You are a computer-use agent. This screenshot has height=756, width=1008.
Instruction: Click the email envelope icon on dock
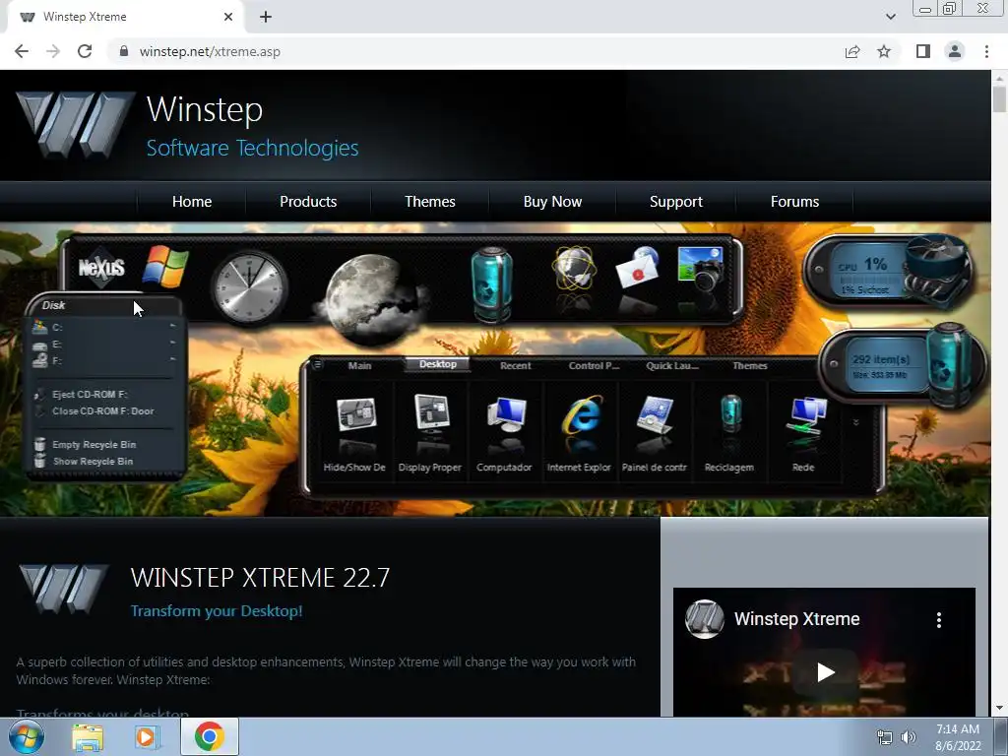pyautogui.click(x=637, y=268)
